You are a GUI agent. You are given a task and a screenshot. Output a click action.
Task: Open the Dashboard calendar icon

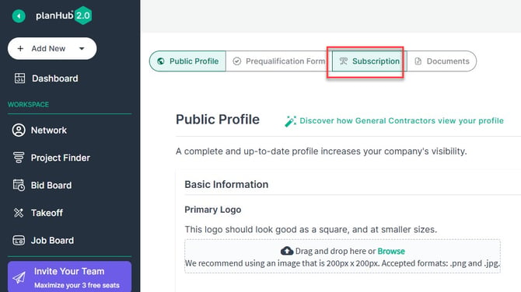[x=19, y=78]
